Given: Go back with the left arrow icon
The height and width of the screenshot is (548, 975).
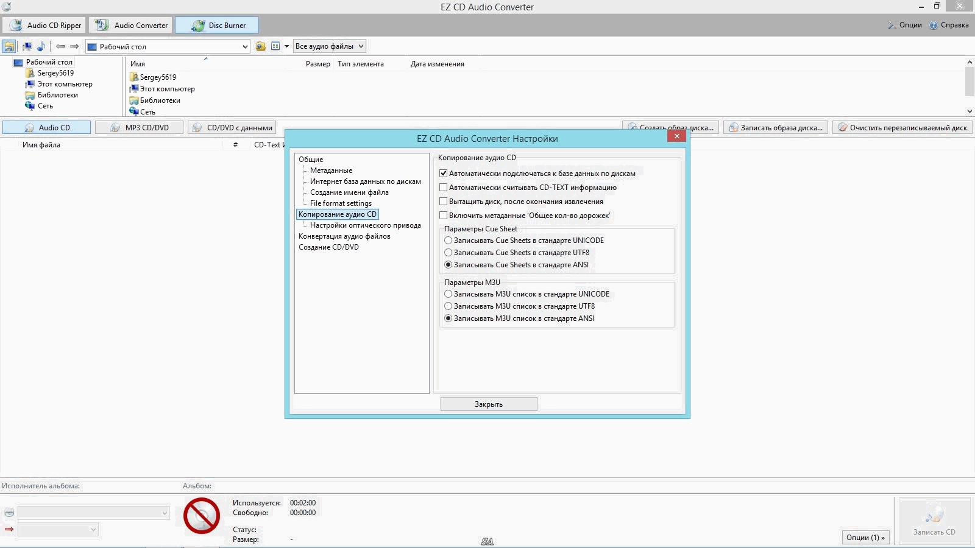Looking at the screenshot, I should [60, 46].
